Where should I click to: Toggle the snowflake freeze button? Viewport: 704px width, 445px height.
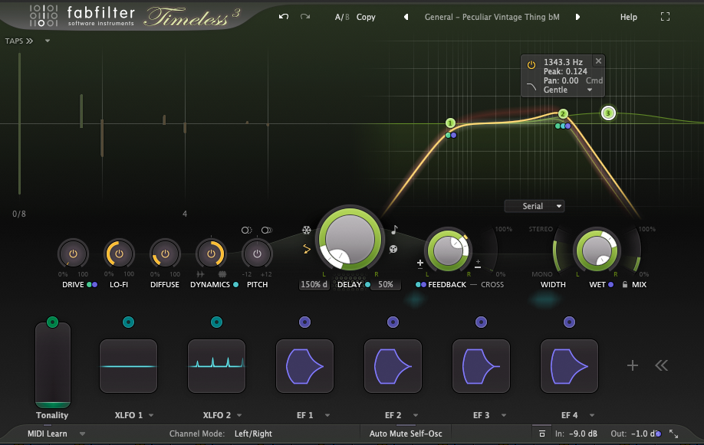(306, 230)
